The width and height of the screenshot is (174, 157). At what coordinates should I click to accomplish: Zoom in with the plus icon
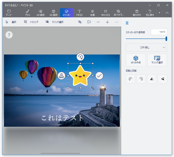107,22
